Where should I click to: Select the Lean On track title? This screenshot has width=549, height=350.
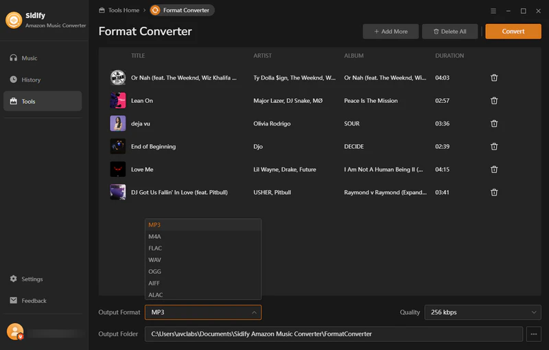click(x=142, y=100)
